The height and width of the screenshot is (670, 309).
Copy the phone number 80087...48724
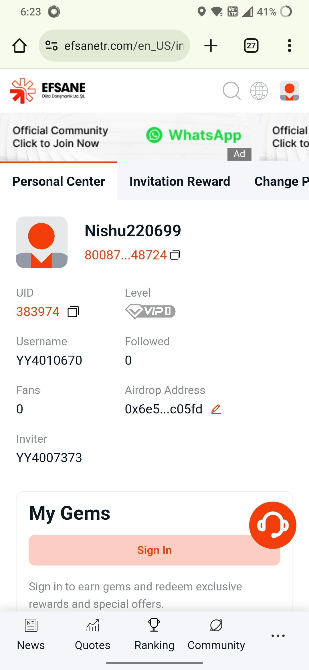[x=175, y=255]
